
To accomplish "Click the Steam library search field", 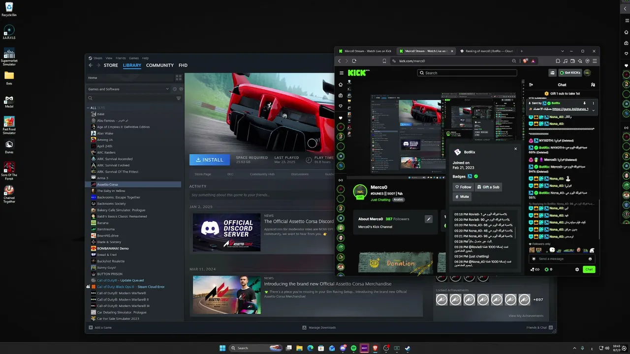I will [130, 98].
